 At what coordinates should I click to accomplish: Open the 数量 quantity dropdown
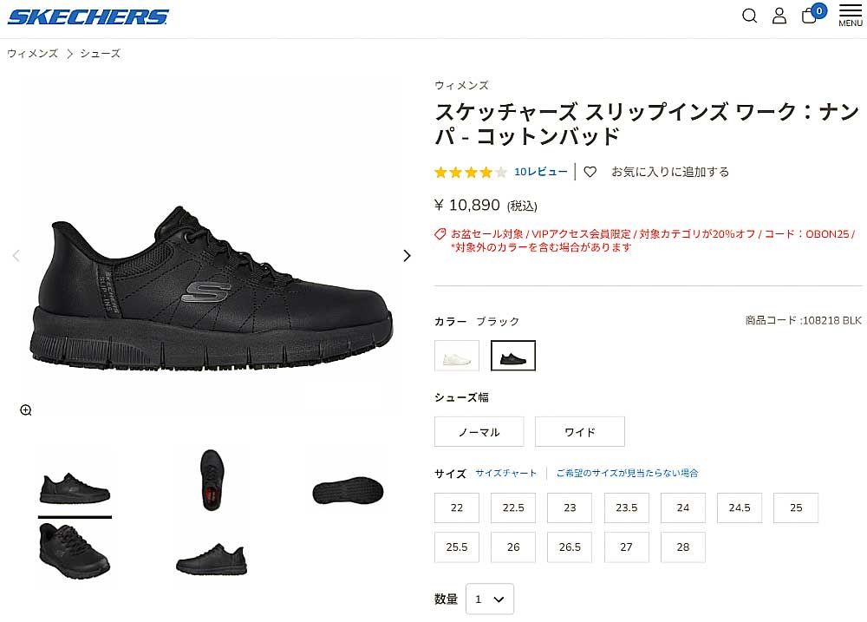point(489,599)
